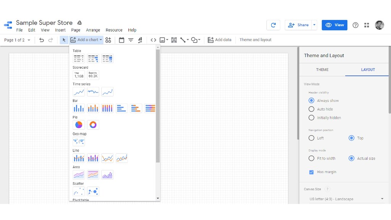Insert a text box
This screenshot has height=220, width=391.
click(174, 40)
